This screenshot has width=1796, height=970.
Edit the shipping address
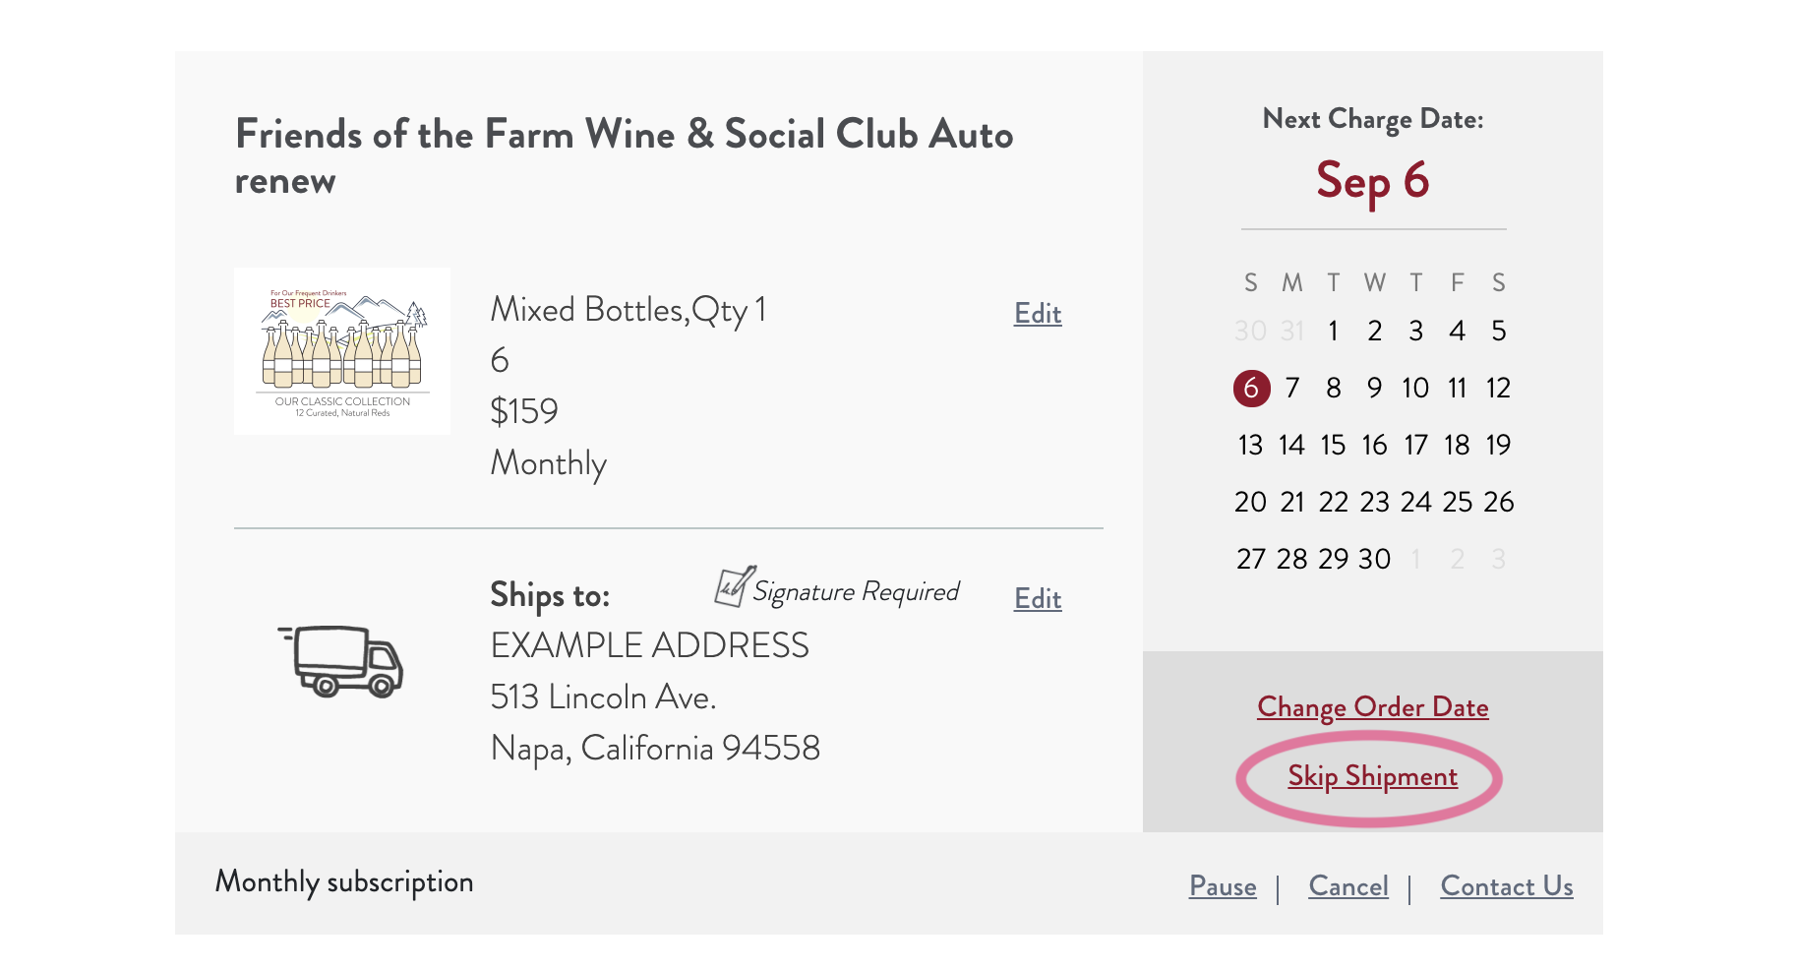point(1038,599)
